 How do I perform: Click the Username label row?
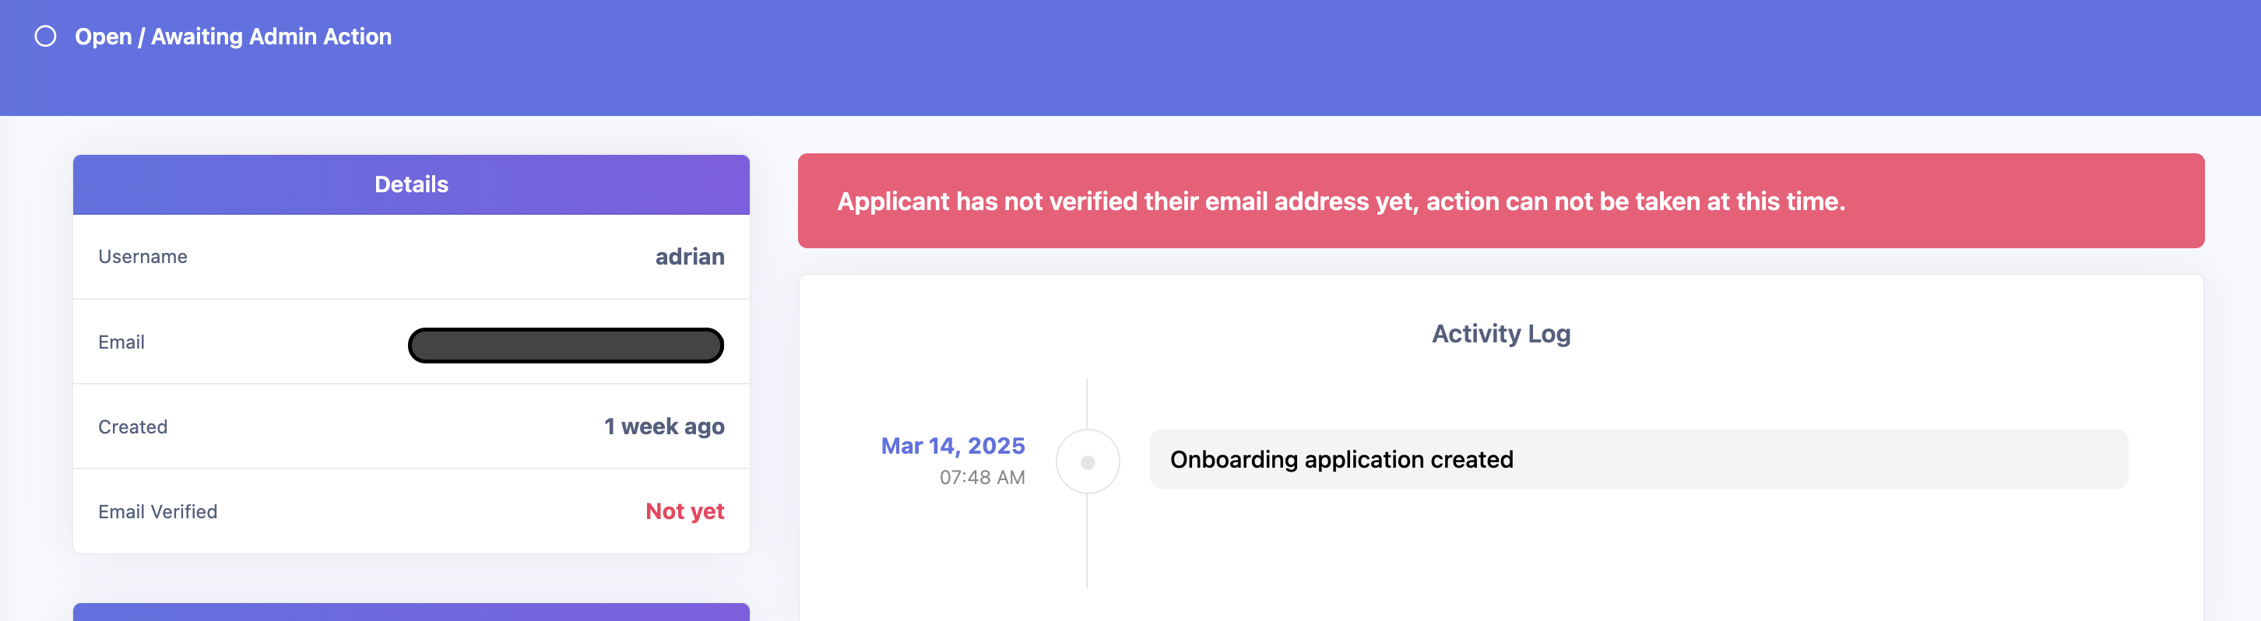[x=411, y=256]
